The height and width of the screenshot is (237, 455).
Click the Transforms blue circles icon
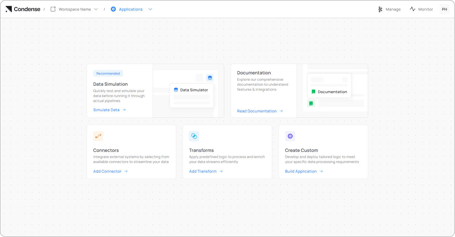coord(194,136)
